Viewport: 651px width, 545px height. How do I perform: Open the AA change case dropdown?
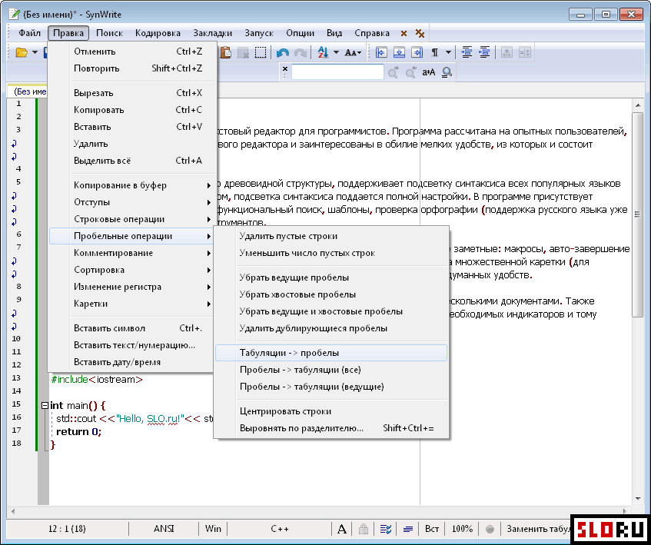click(354, 53)
